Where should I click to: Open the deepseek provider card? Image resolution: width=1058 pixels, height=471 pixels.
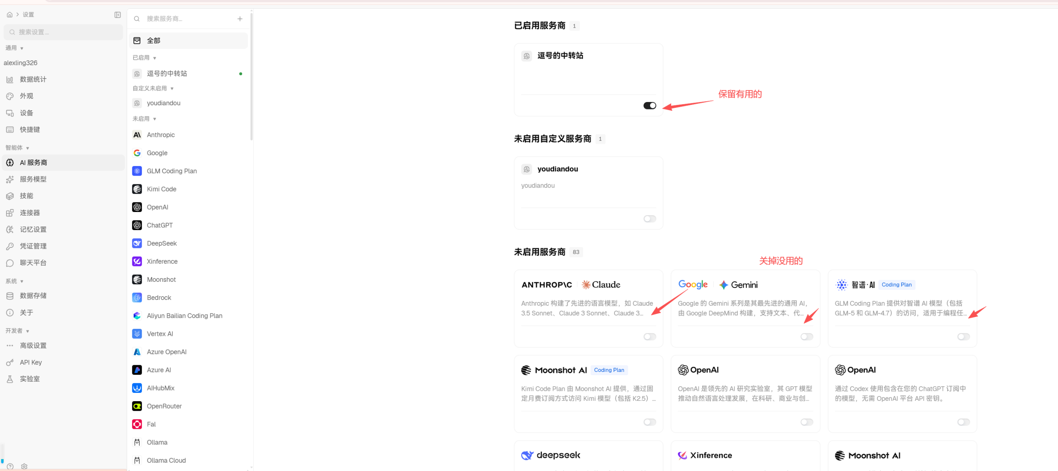pyautogui.click(x=589, y=455)
